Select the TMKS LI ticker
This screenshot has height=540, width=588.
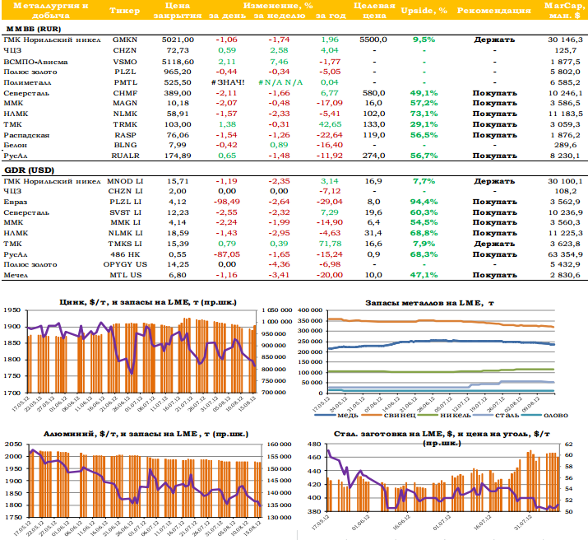tap(125, 244)
